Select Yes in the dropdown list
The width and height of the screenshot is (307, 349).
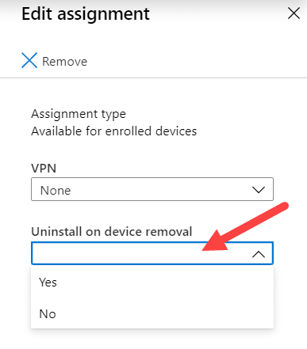(152, 283)
